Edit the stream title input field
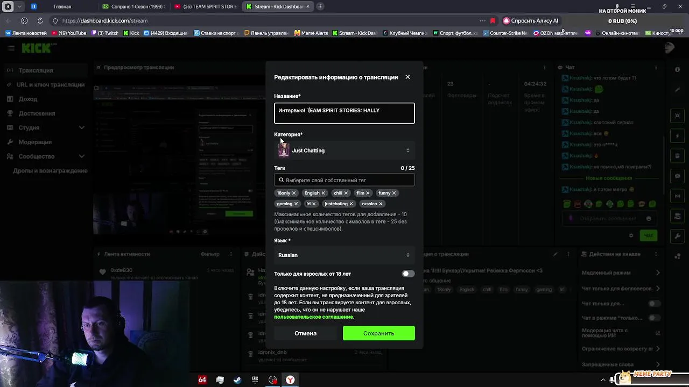This screenshot has width=689, height=387. [x=344, y=113]
